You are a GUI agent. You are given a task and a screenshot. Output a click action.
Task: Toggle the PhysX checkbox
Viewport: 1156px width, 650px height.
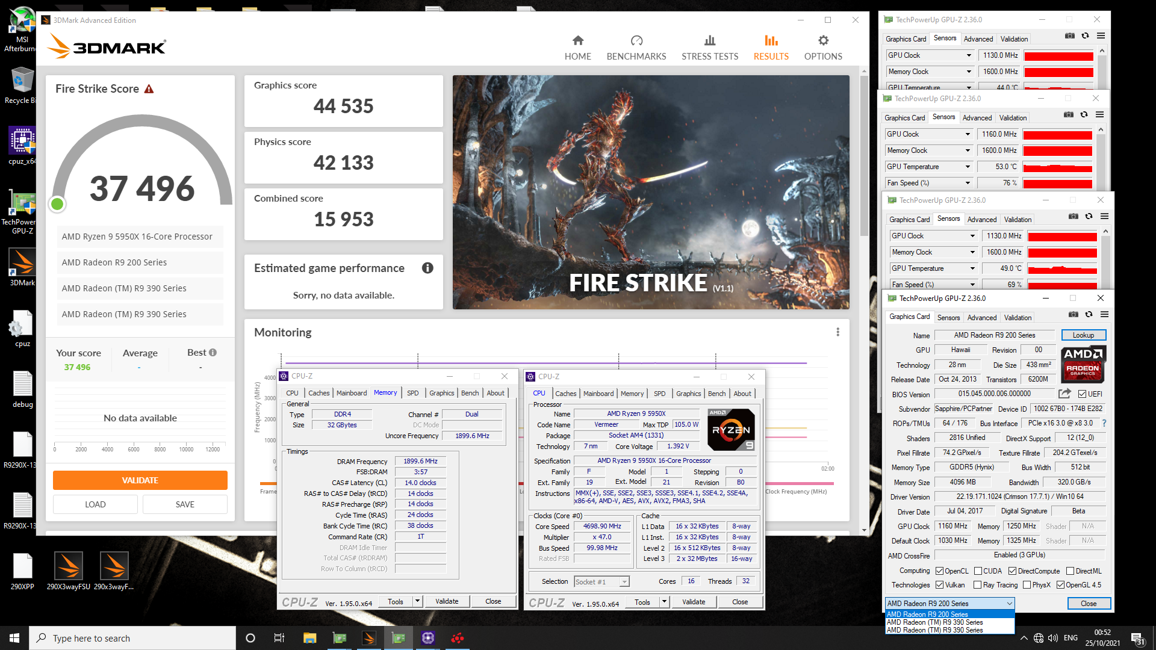pos(1027,585)
